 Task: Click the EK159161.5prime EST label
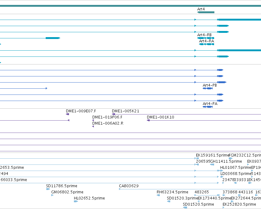tap(213, 155)
